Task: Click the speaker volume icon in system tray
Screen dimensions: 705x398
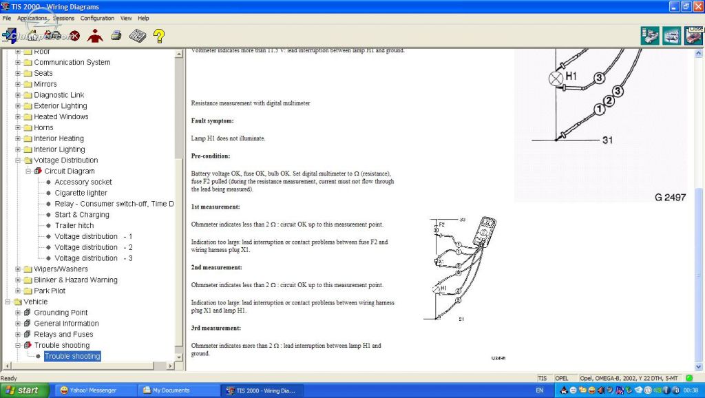Action: pyautogui.click(x=601, y=390)
